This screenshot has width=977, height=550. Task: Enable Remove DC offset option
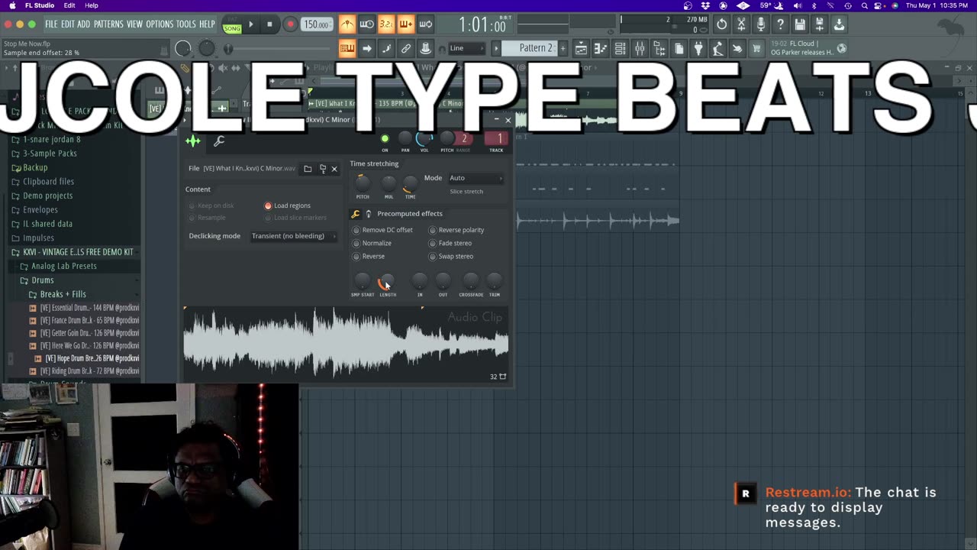pyautogui.click(x=356, y=230)
